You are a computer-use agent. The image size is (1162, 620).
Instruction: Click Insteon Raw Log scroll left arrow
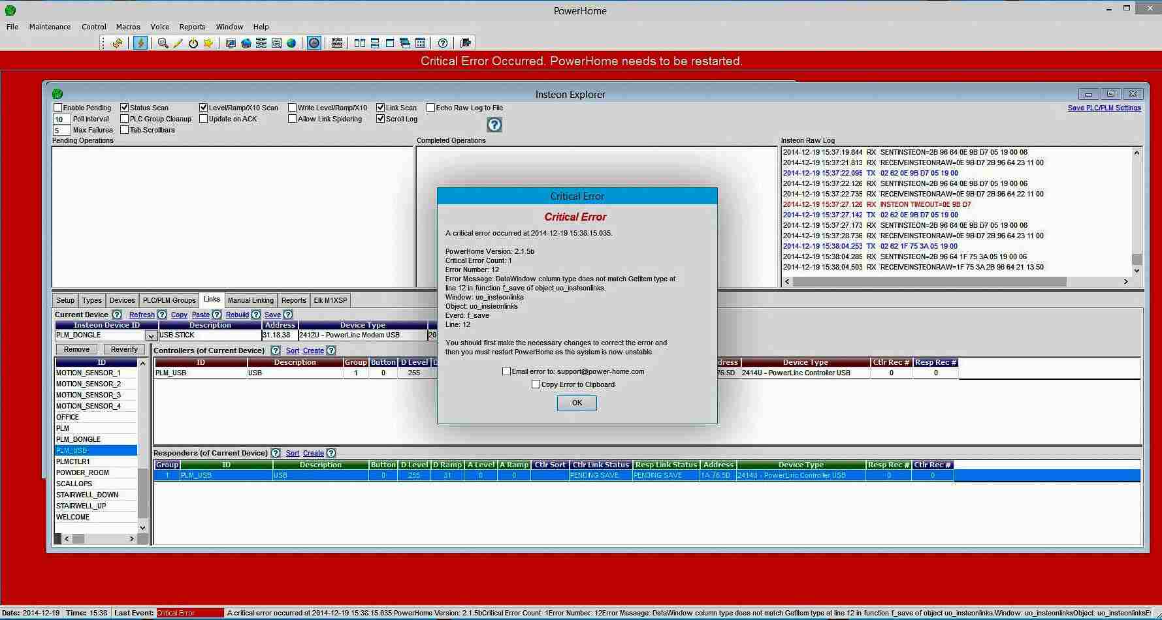(x=787, y=282)
